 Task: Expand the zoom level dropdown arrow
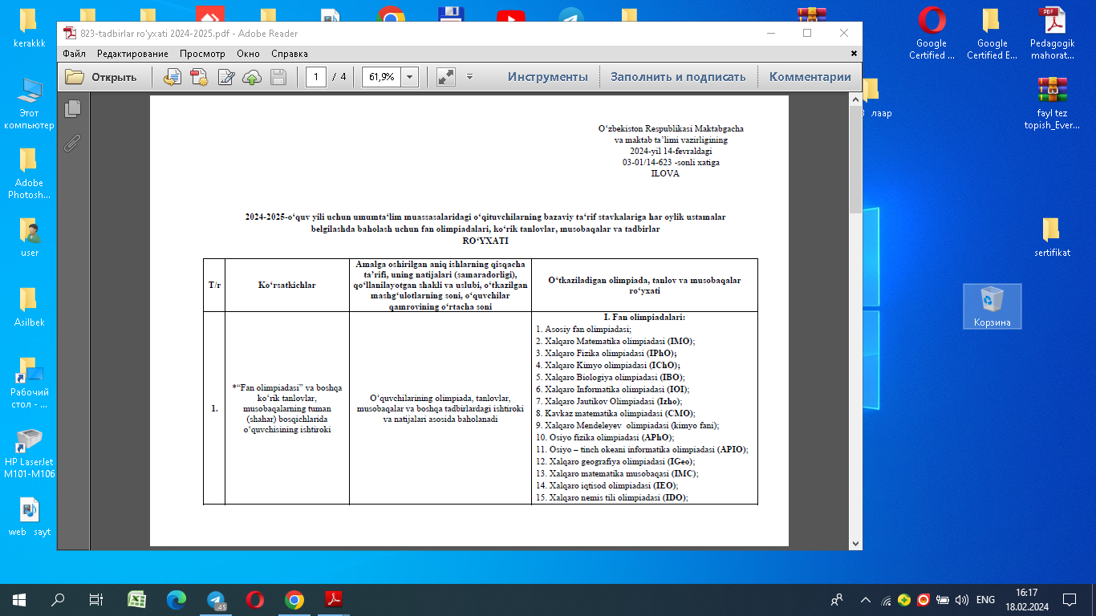point(410,77)
